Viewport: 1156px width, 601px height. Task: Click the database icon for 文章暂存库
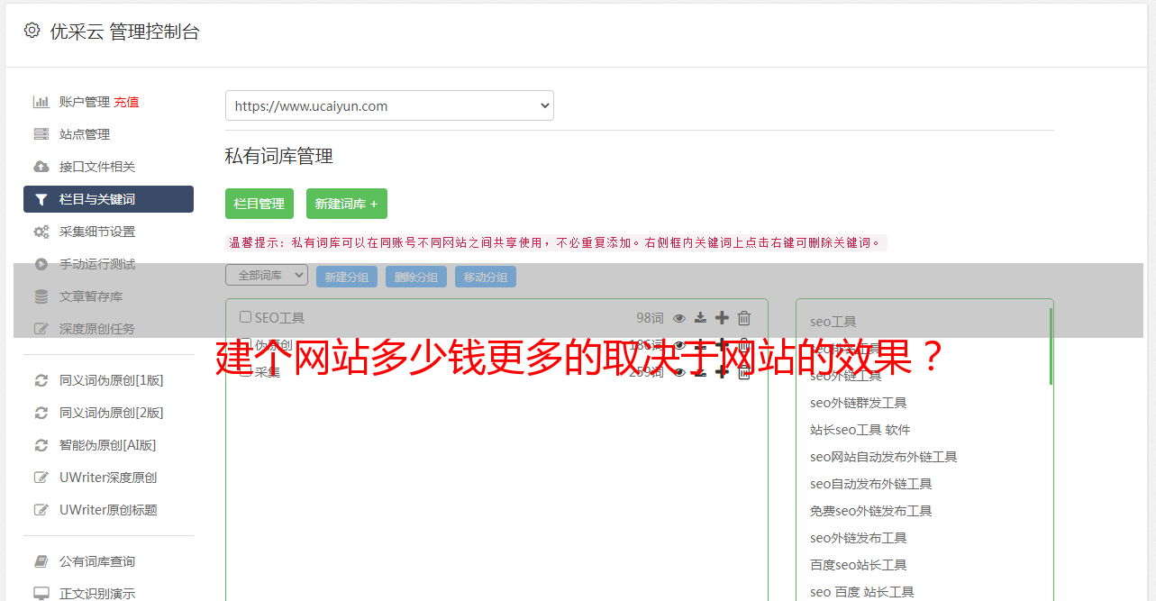tap(41, 296)
